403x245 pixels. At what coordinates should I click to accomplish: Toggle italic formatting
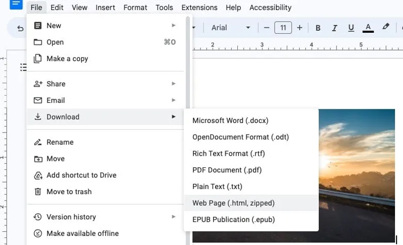tap(334, 28)
